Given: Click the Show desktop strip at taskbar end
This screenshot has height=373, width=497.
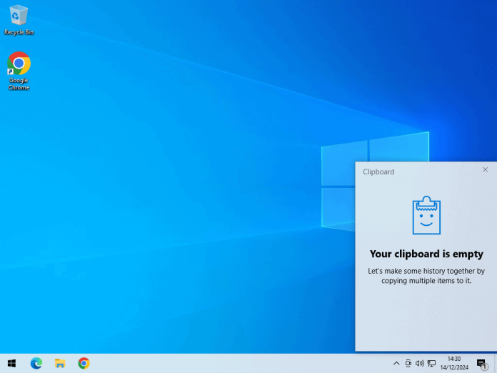Looking at the screenshot, I should pos(496,363).
